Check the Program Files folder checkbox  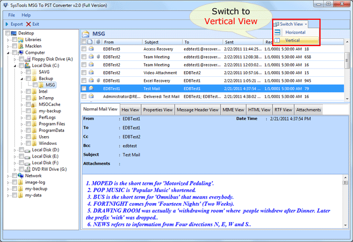click(x=29, y=124)
